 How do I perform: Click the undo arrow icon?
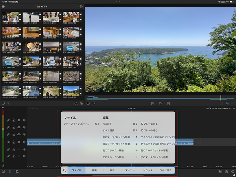pos(227,103)
